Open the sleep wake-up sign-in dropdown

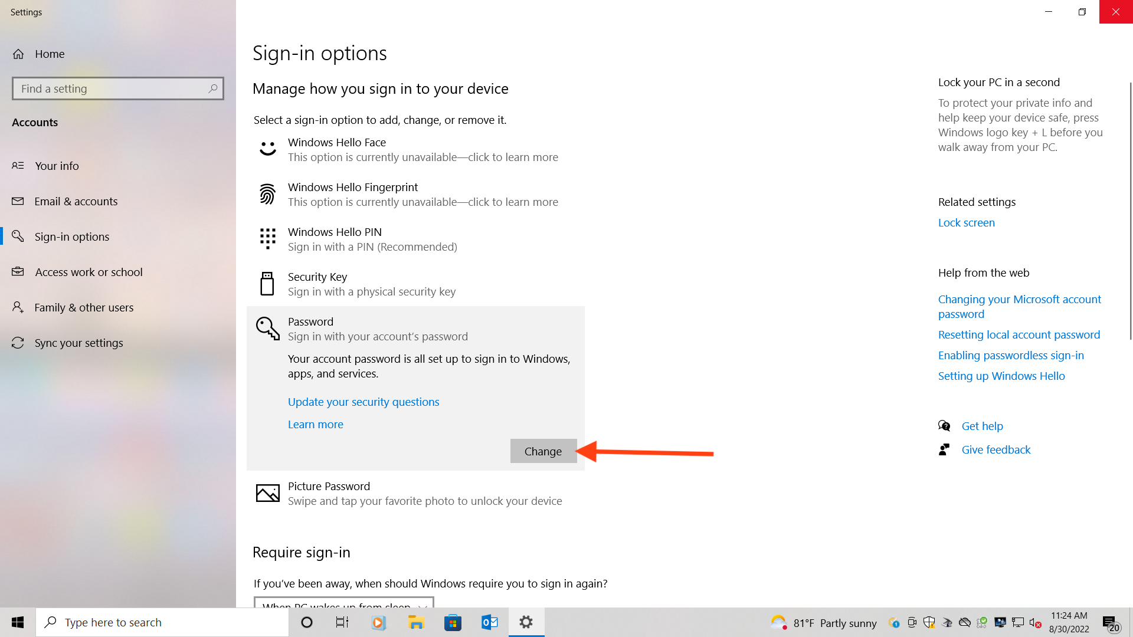point(344,602)
